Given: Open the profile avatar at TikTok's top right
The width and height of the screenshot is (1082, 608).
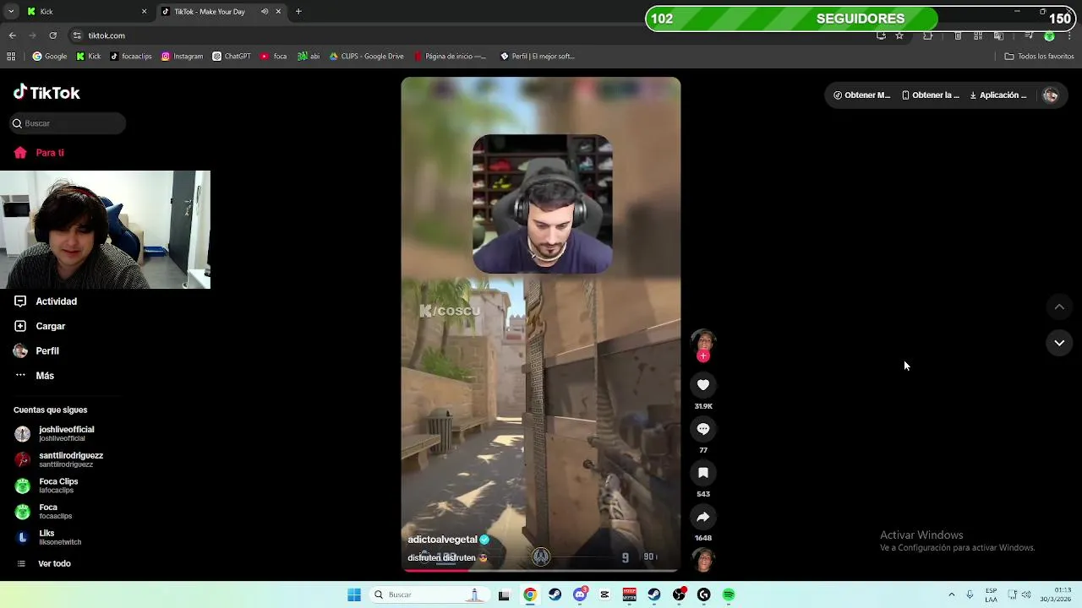Looking at the screenshot, I should pyautogui.click(x=1051, y=95).
